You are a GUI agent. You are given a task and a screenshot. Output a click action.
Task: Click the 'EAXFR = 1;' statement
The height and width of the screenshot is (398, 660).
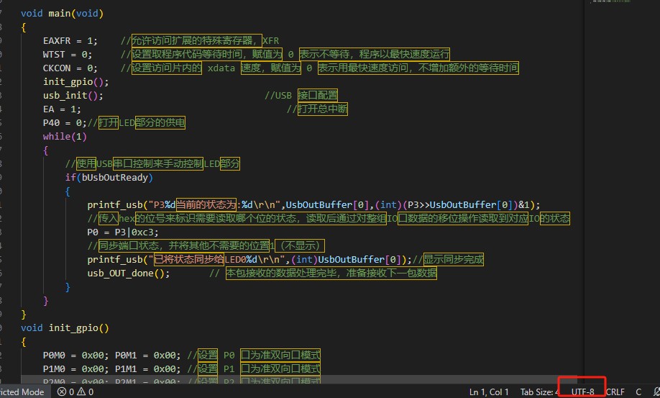tap(70, 41)
